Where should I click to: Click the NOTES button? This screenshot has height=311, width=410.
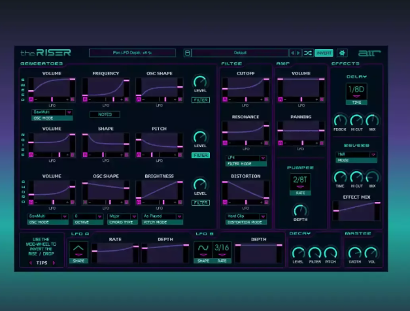pos(105,114)
